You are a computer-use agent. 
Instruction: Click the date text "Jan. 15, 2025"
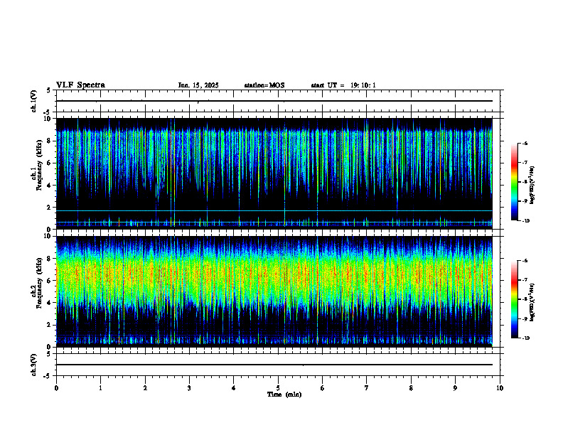pos(198,85)
